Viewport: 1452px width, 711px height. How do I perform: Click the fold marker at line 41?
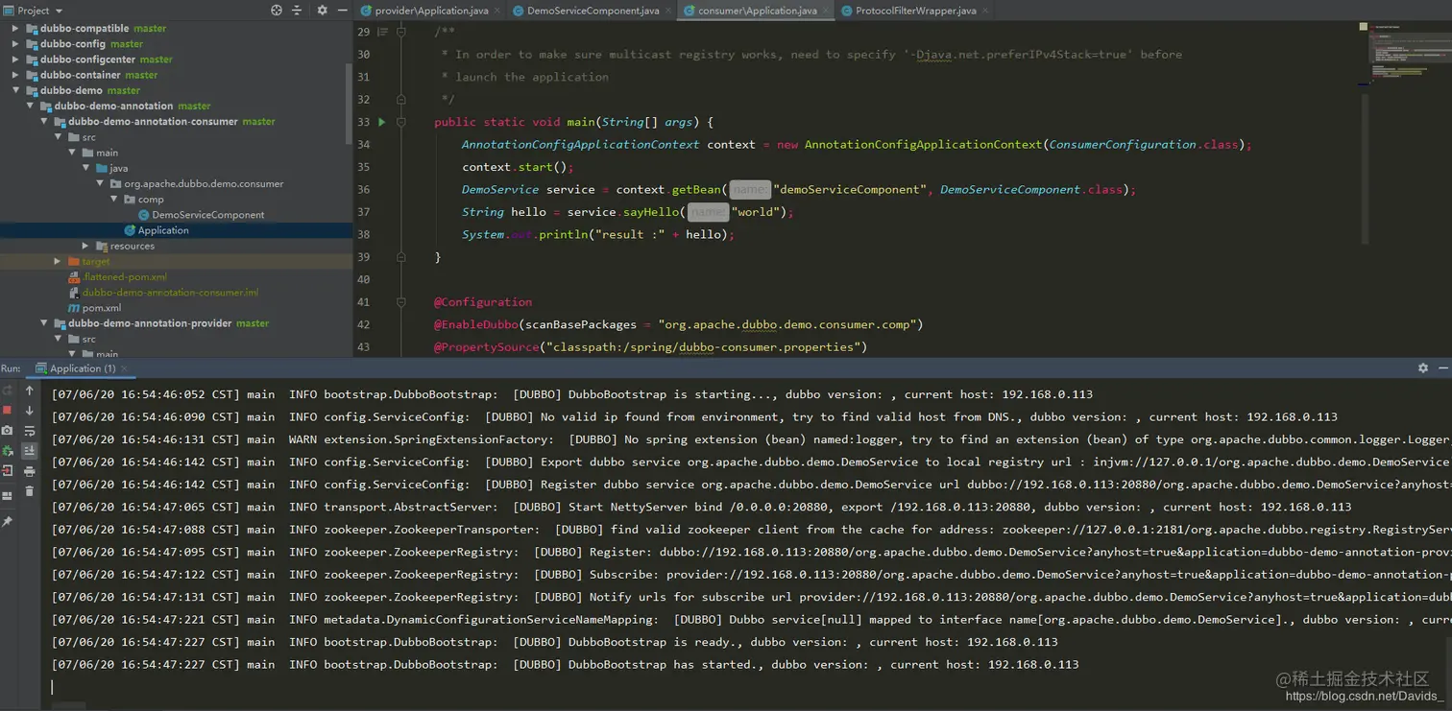click(401, 302)
